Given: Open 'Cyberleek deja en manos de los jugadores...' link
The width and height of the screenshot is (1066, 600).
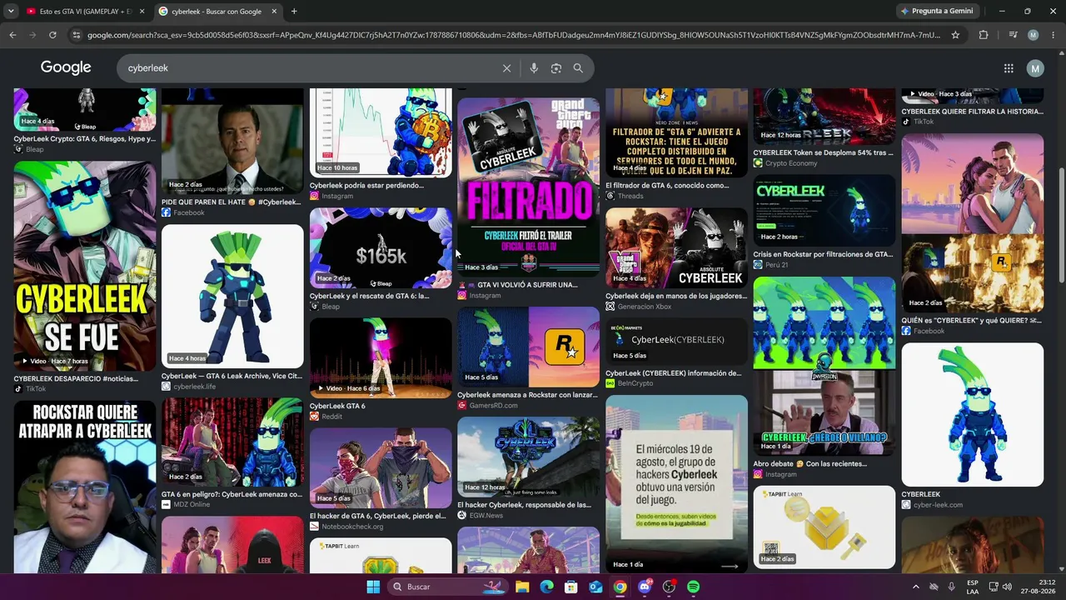Looking at the screenshot, I should click(675, 296).
